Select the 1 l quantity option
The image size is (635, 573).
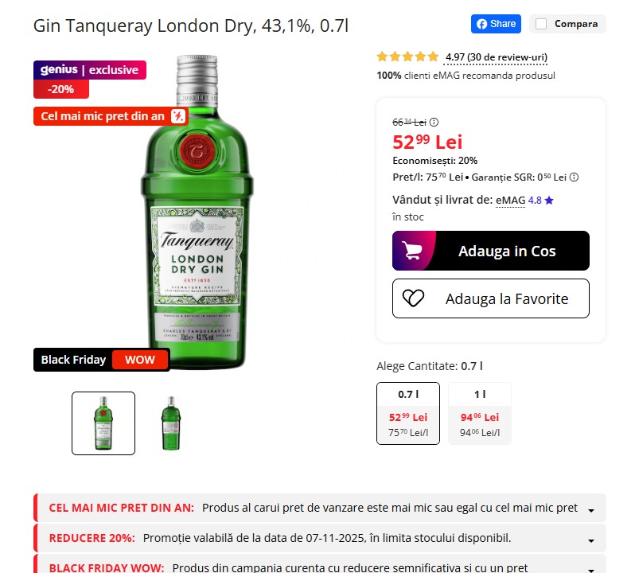pos(479,413)
